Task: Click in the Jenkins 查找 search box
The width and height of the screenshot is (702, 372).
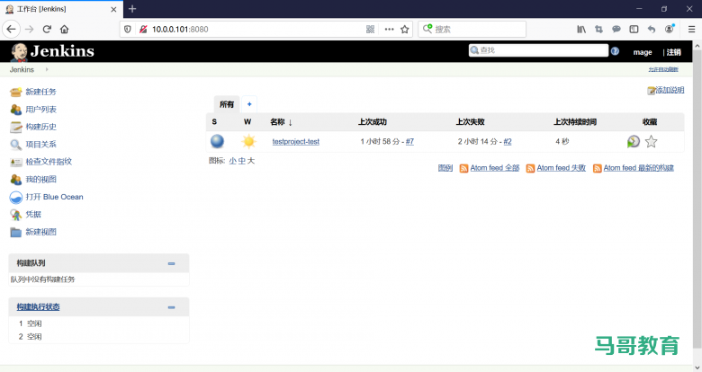Action: click(x=538, y=50)
